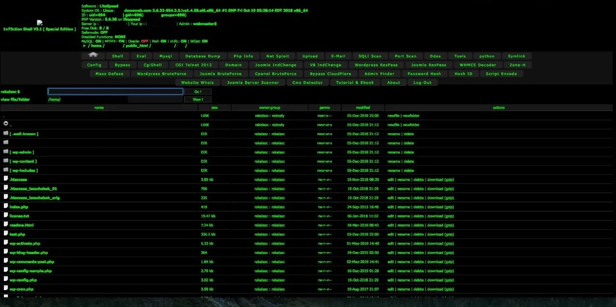
Task: Click edit link for .htaccess
Action: coord(391,180)
